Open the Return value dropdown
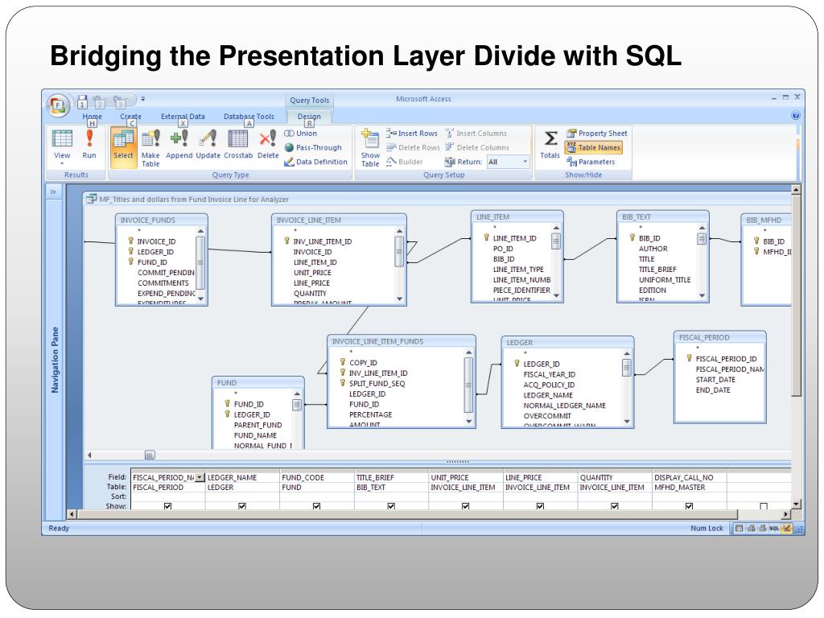This screenshot has width=824, height=618. 525,162
